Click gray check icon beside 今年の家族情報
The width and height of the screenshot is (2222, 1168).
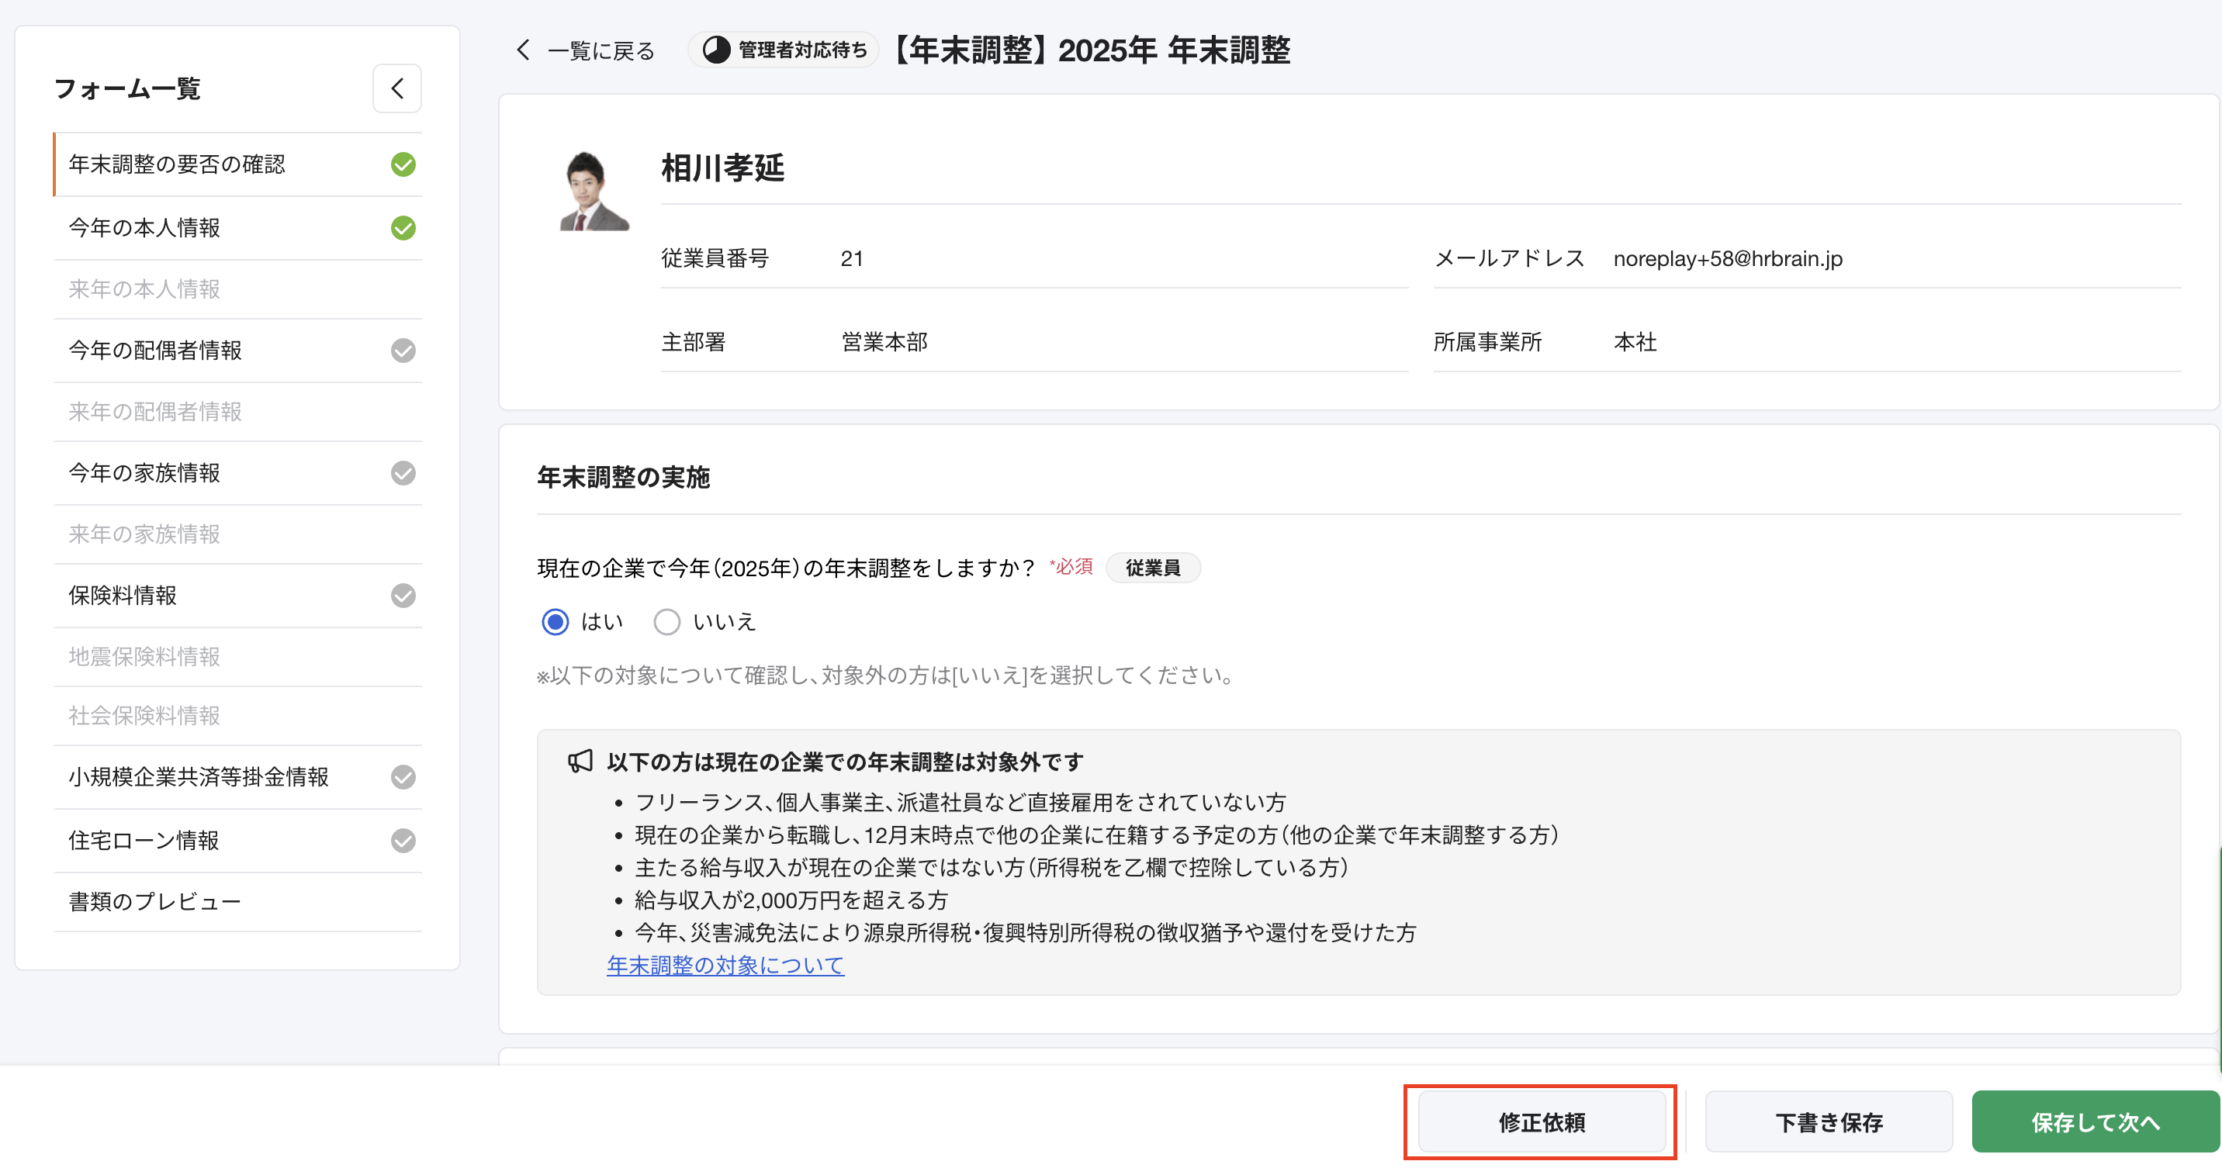403,473
